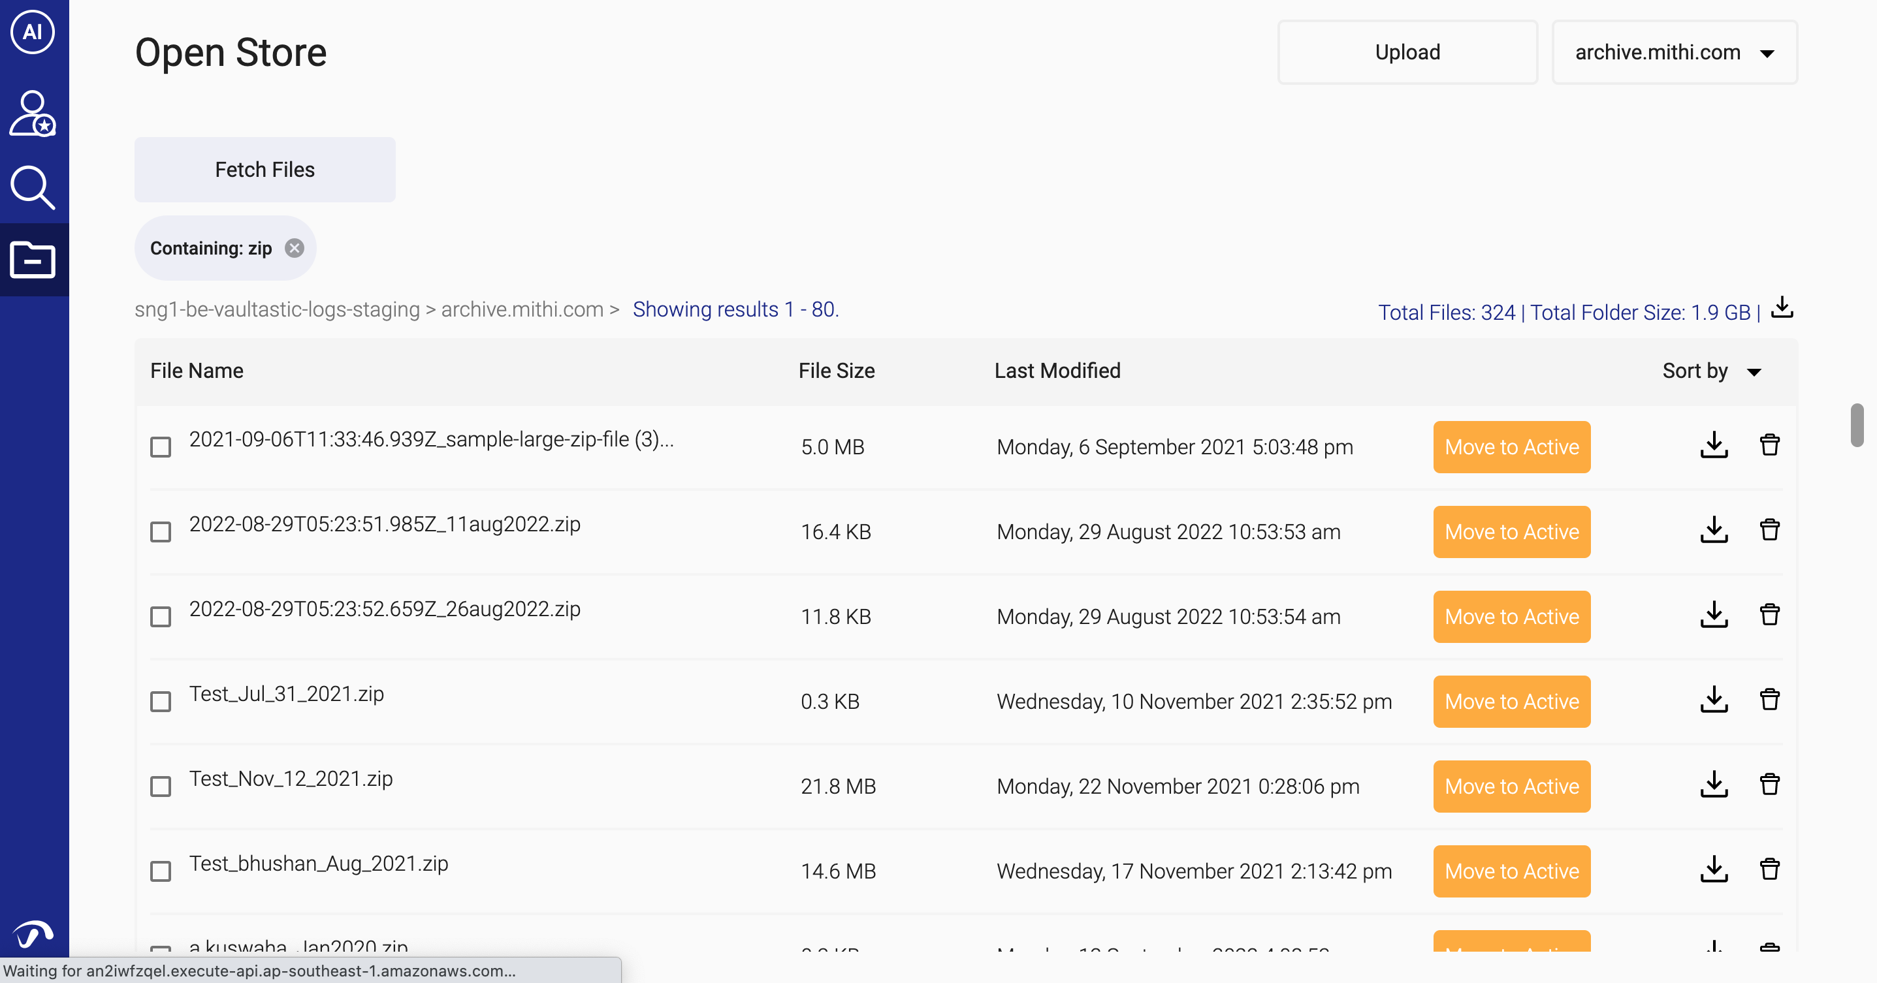Remove the 'Containing: zip' filter chip
The image size is (1877, 983).
pyautogui.click(x=295, y=248)
